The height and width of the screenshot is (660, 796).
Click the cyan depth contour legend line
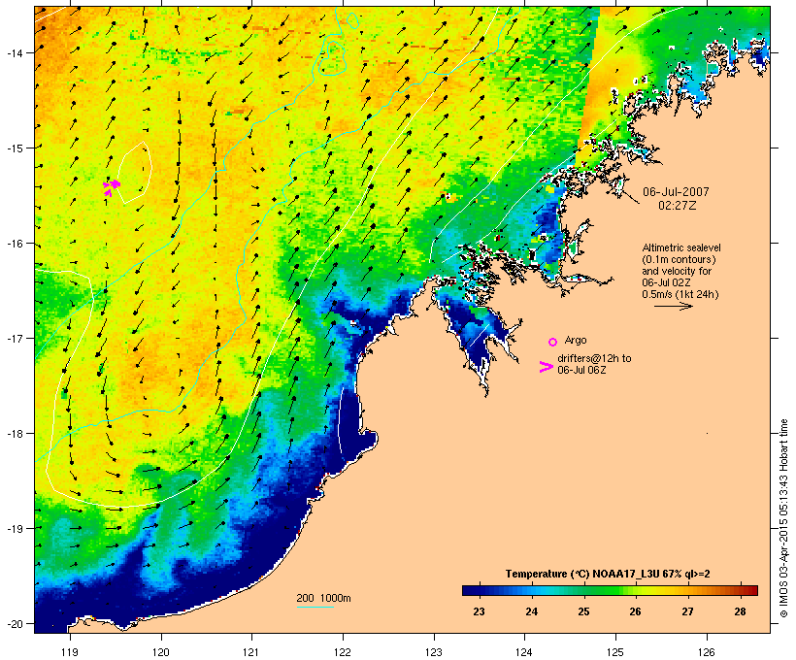pos(315,607)
